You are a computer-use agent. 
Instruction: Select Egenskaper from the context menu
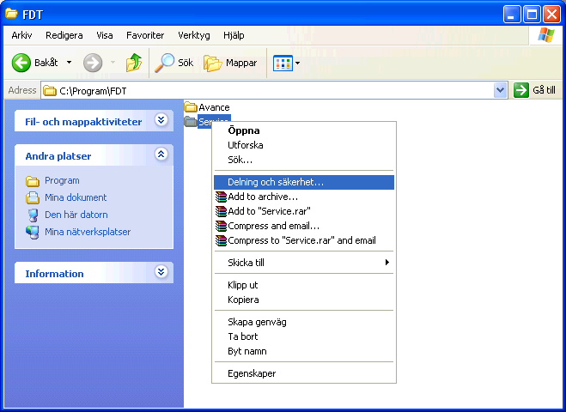click(252, 373)
